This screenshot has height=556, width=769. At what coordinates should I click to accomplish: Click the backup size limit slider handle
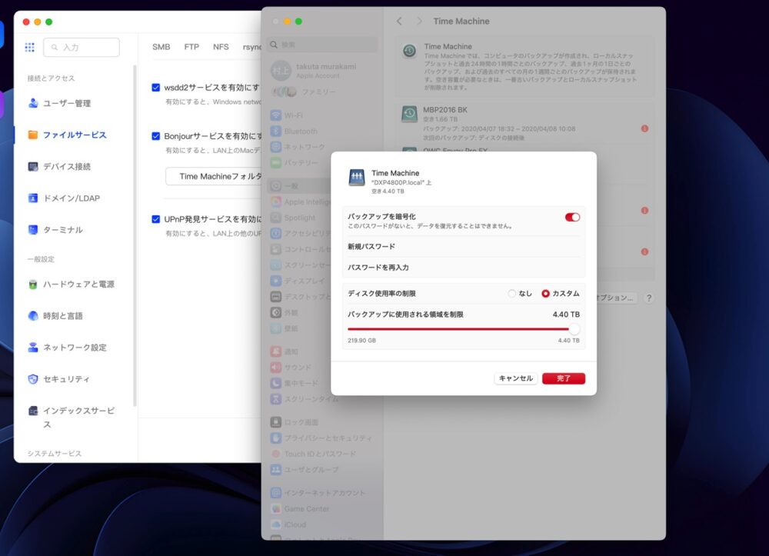click(574, 329)
